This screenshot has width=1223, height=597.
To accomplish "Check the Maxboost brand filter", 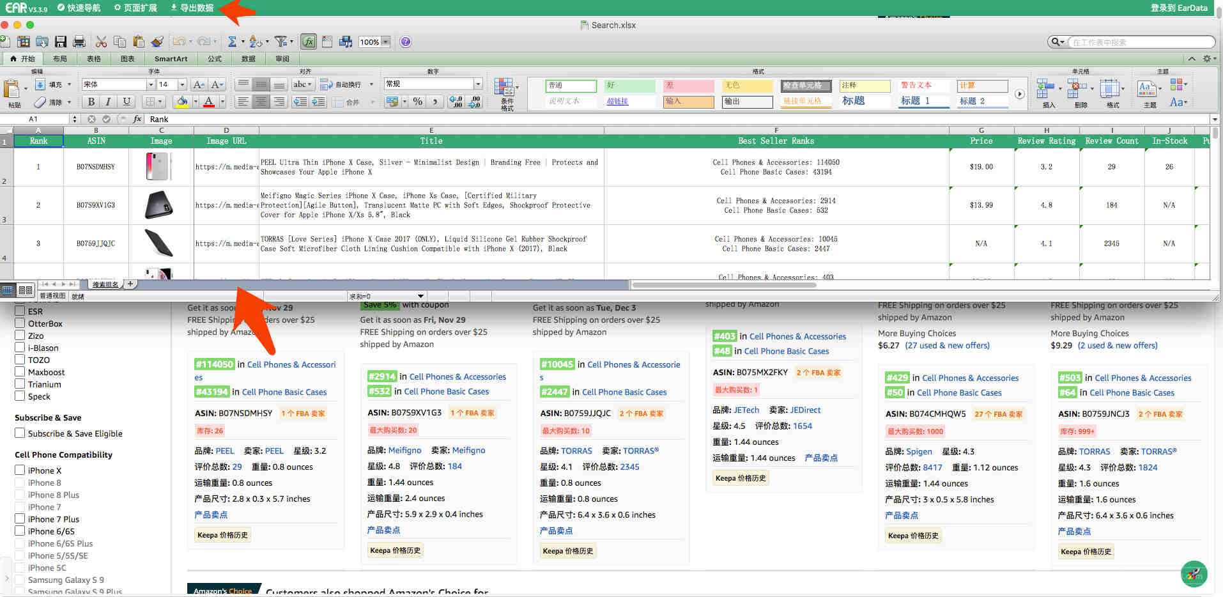I will (20, 372).
